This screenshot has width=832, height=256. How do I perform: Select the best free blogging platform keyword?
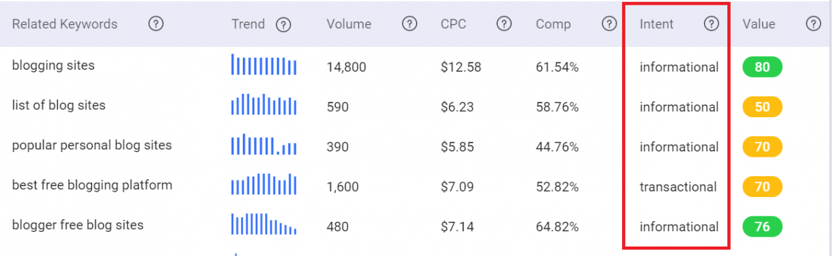point(92,186)
